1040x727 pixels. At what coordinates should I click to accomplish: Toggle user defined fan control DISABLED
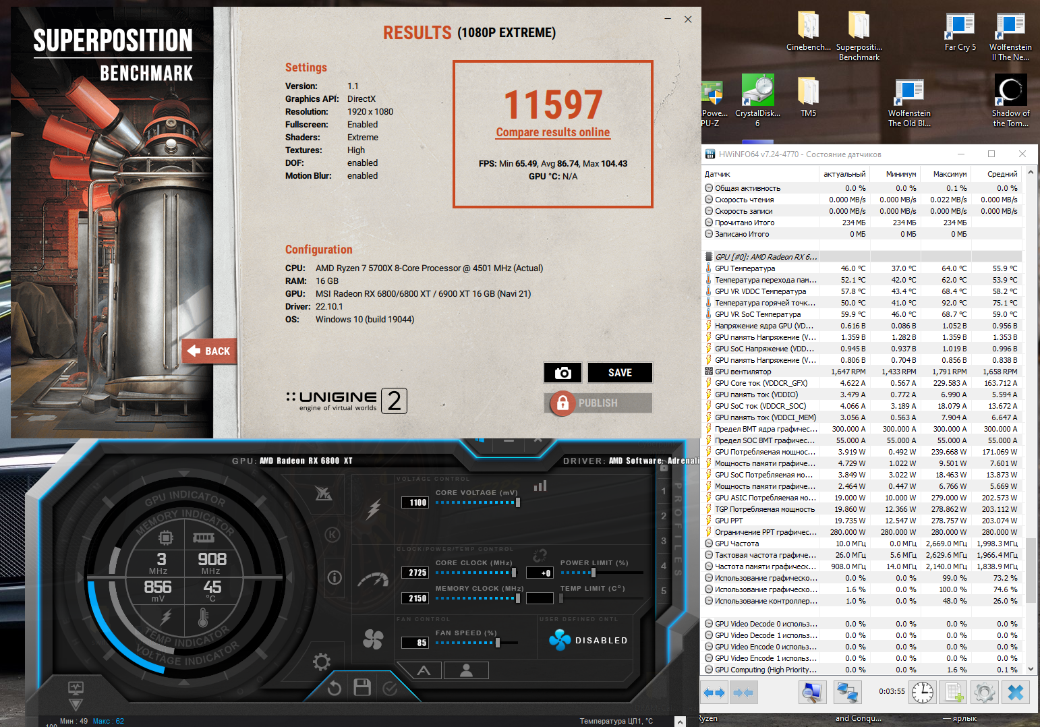[x=589, y=640]
